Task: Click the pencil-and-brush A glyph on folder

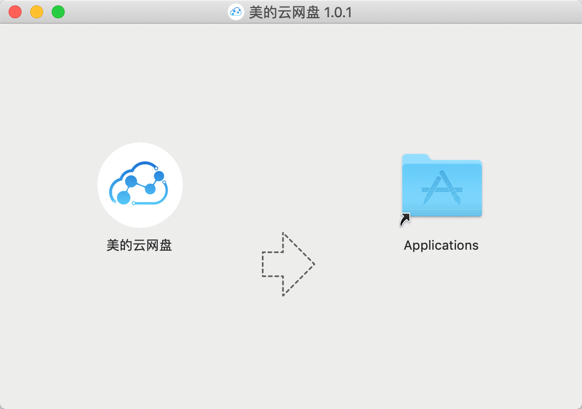Action: click(441, 188)
